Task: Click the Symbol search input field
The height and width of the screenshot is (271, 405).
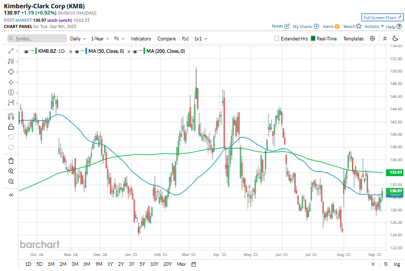Action: click(x=37, y=38)
